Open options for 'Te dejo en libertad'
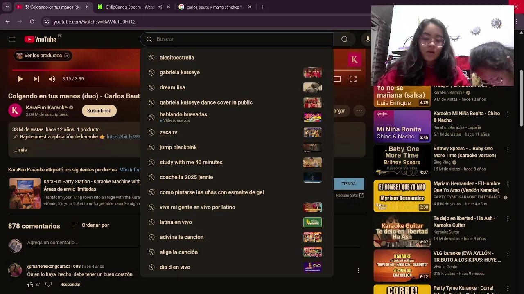 click(x=508, y=219)
